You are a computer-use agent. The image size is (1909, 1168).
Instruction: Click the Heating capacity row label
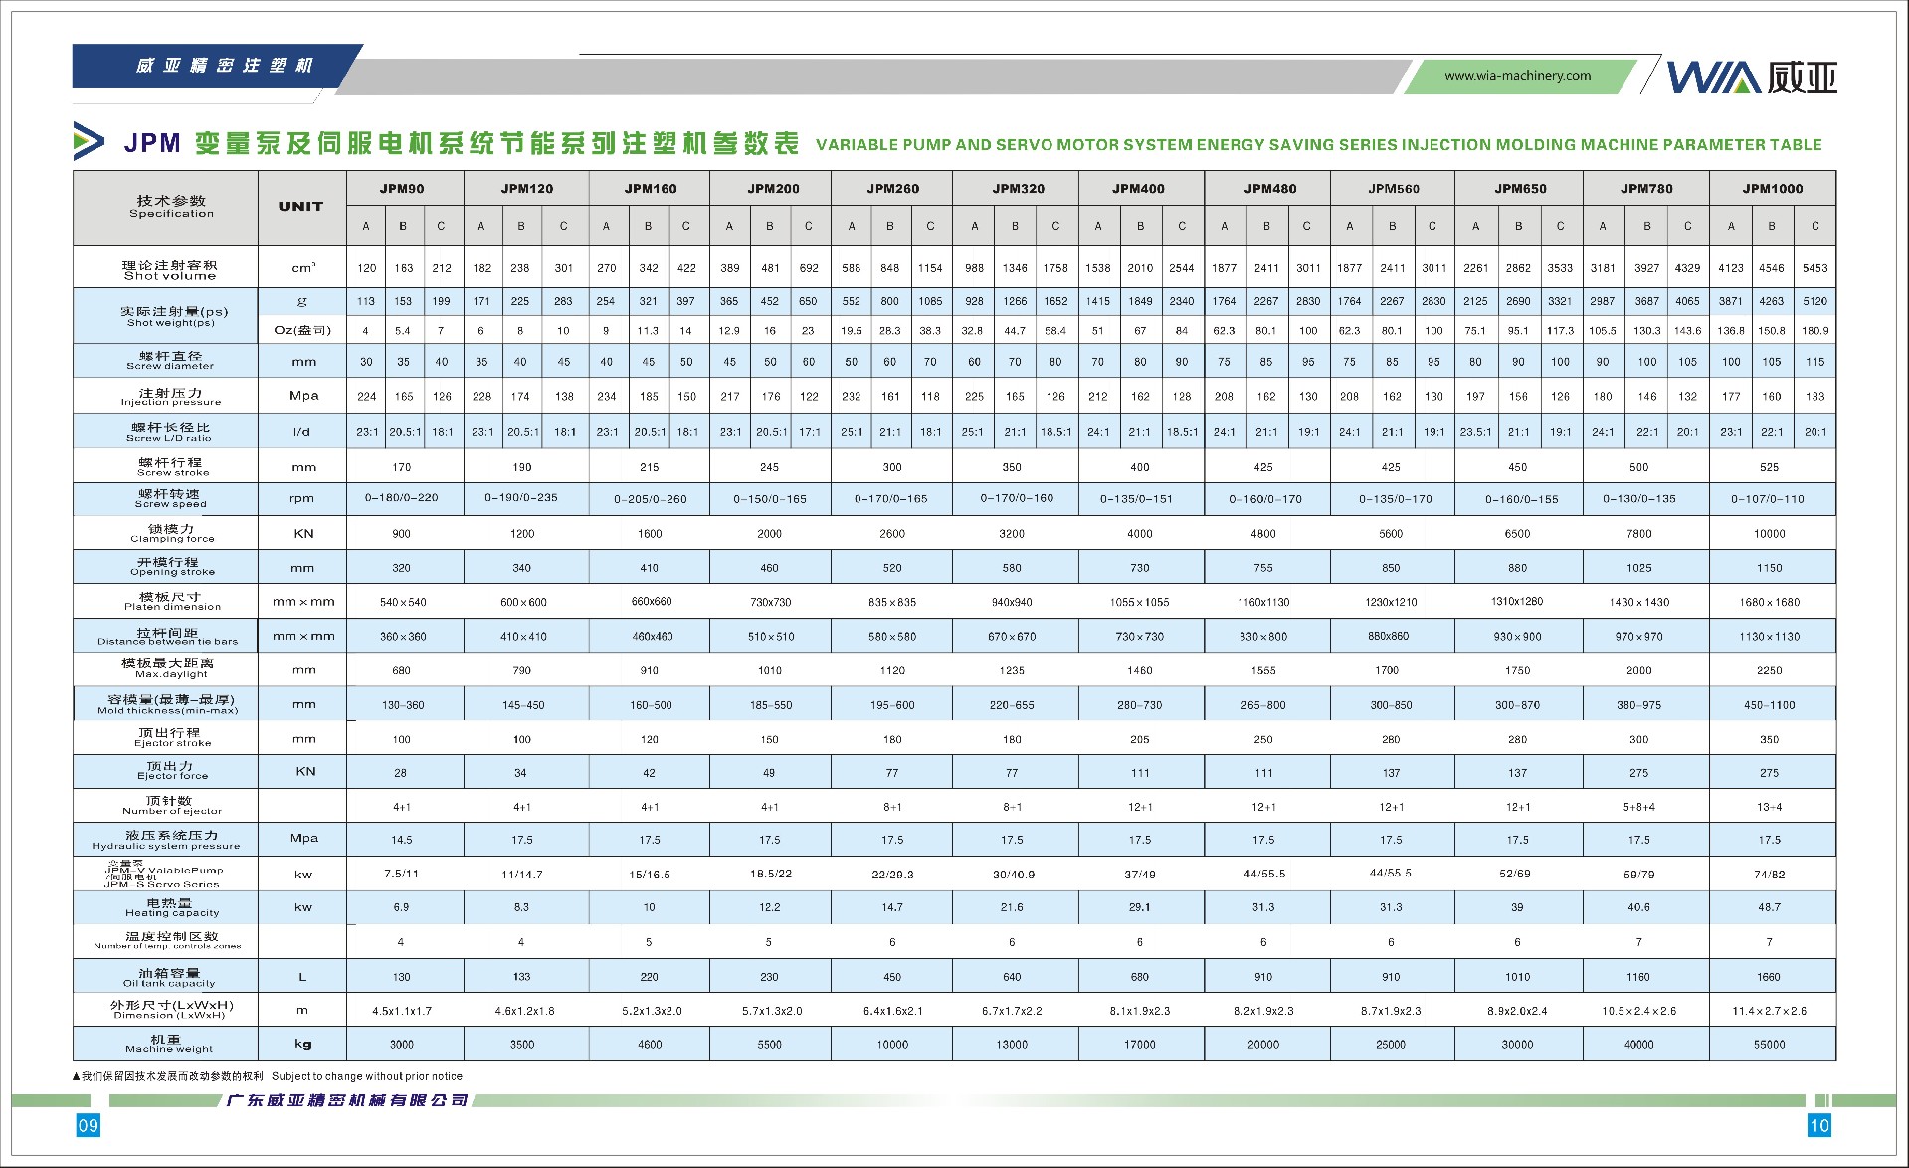tap(171, 907)
